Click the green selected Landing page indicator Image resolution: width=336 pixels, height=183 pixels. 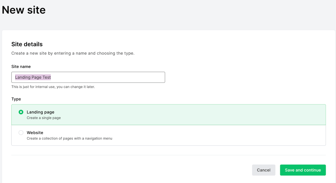pos(21,112)
